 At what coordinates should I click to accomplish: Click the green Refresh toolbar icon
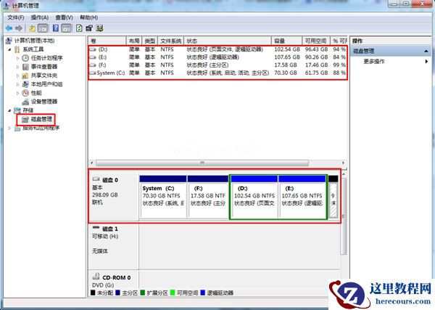tap(79, 28)
